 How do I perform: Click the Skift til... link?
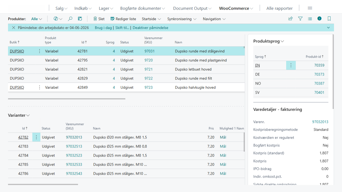(122, 28)
